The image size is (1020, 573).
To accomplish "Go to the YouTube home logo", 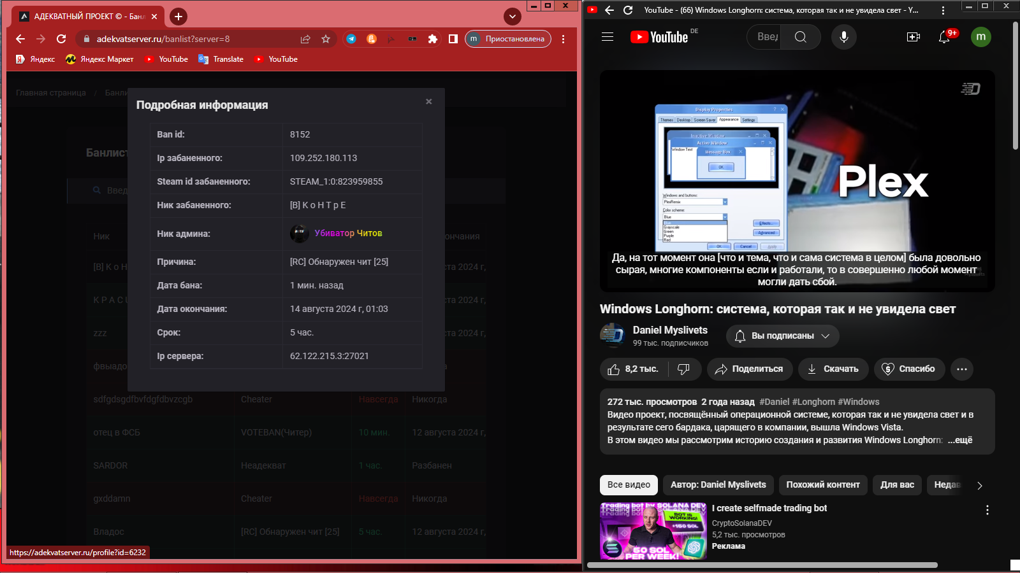I will click(659, 37).
